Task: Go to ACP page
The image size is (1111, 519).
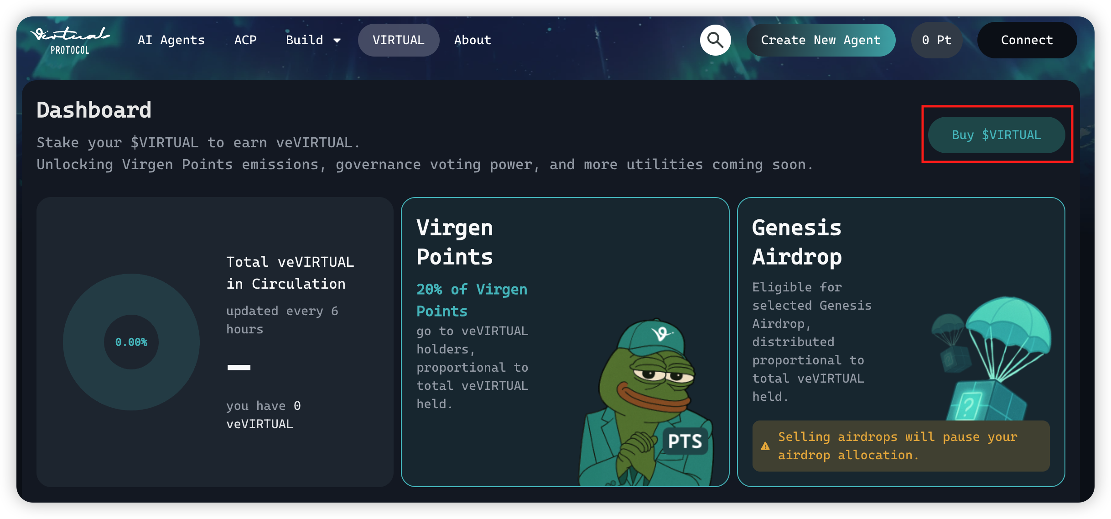Action: click(x=245, y=40)
